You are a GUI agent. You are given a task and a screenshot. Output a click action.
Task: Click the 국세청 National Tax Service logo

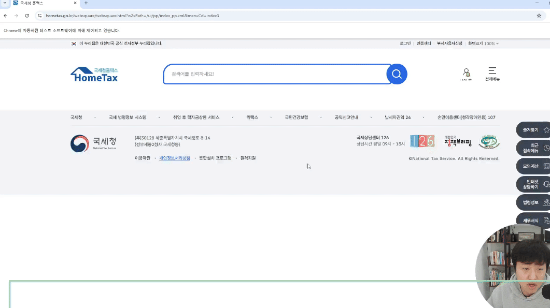[x=93, y=143]
